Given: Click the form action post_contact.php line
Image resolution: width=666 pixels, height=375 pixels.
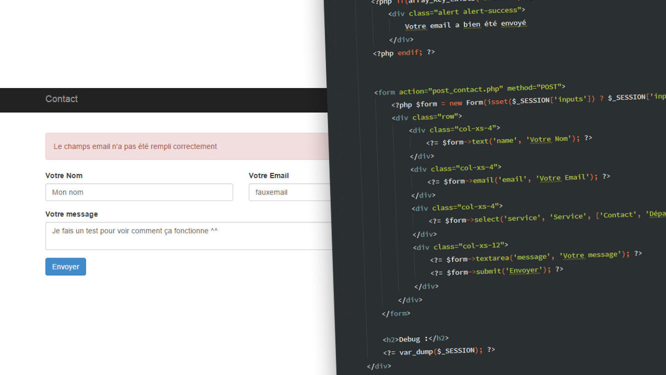Looking at the screenshot, I should pyautogui.click(x=469, y=89).
